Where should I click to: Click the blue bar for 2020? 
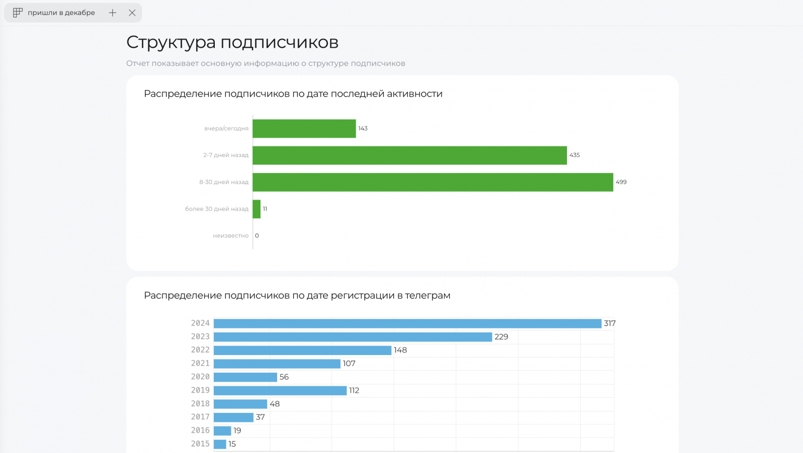point(245,377)
